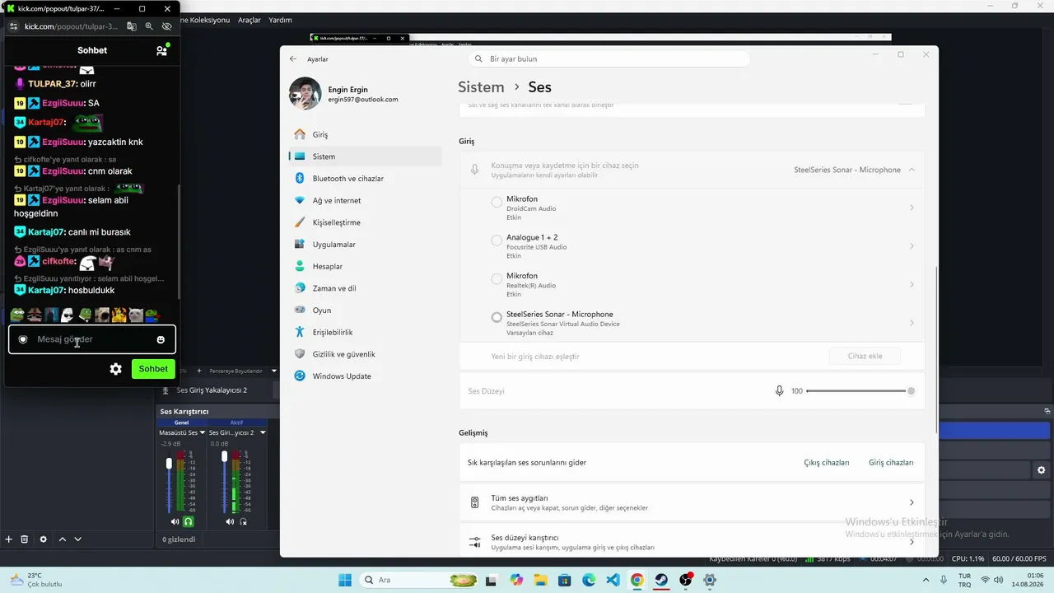This screenshot has width=1054, height=593.
Task: Move OBS source up with the up arrow
Action: pyautogui.click(x=63, y=539)
